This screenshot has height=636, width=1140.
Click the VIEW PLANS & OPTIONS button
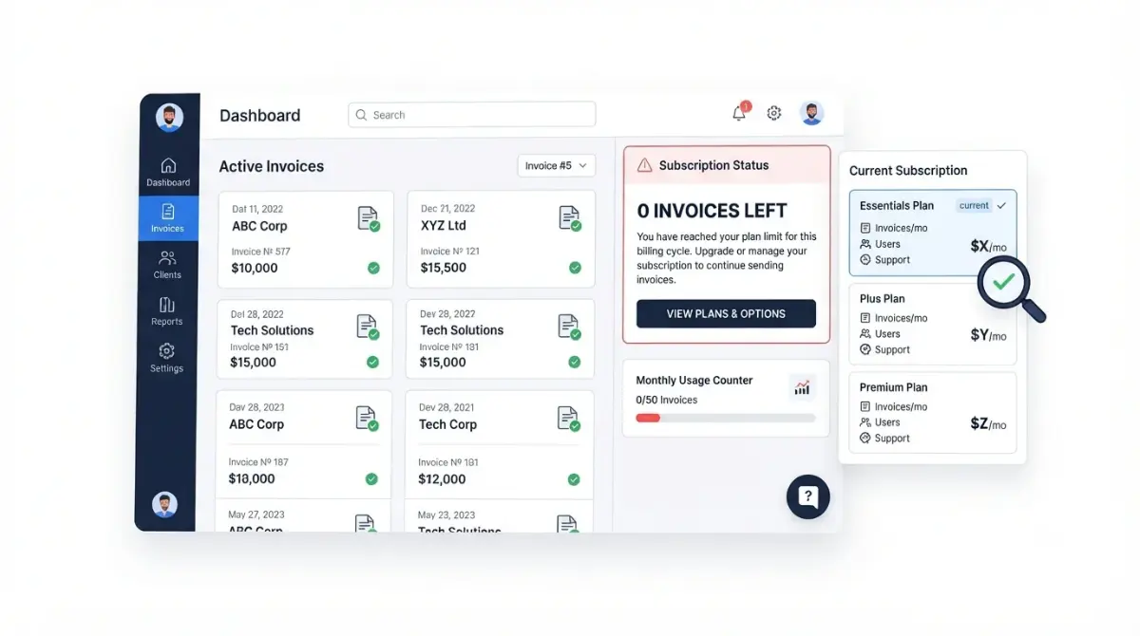pyautogui.click(x=726, y=313)
